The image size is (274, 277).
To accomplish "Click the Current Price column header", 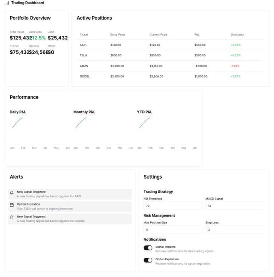I will tap(158, 34).
